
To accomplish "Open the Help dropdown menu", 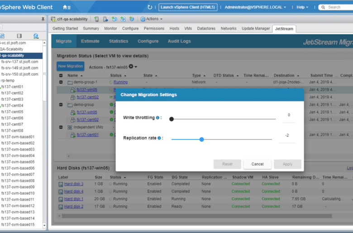I will point(302,7).
